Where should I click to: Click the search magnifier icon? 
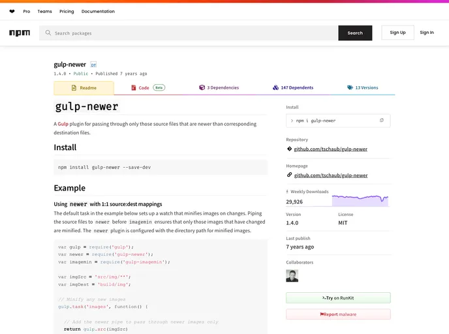click(x=48, y=33)
